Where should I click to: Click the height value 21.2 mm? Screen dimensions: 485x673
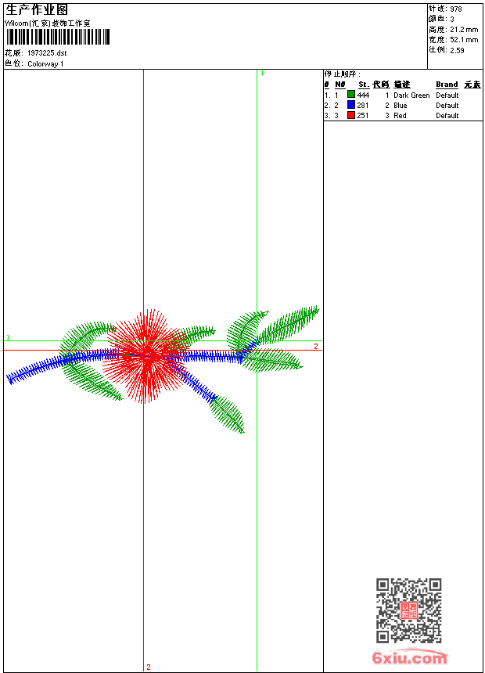tap(464, 30)
